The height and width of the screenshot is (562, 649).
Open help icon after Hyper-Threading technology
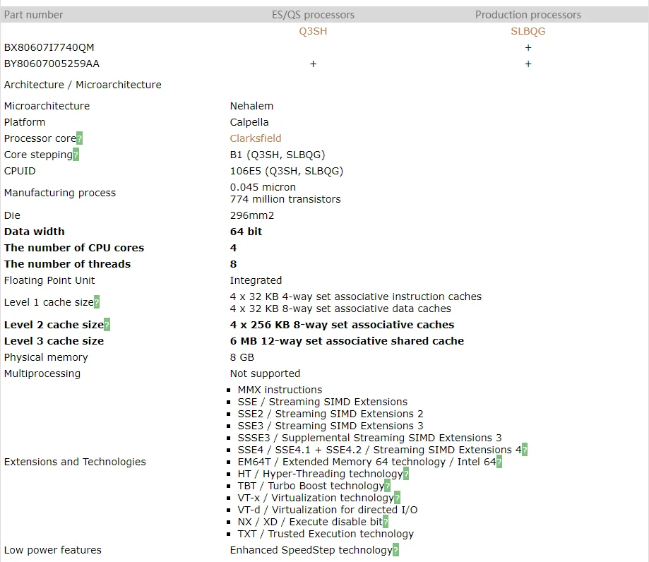pyautogui.click(x=406, y=474)
